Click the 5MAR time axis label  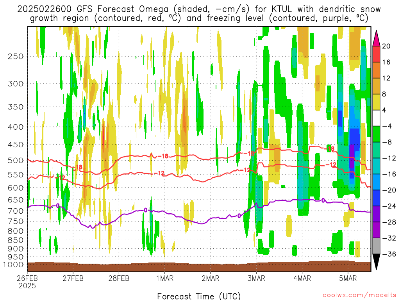[x=348, y=278]
